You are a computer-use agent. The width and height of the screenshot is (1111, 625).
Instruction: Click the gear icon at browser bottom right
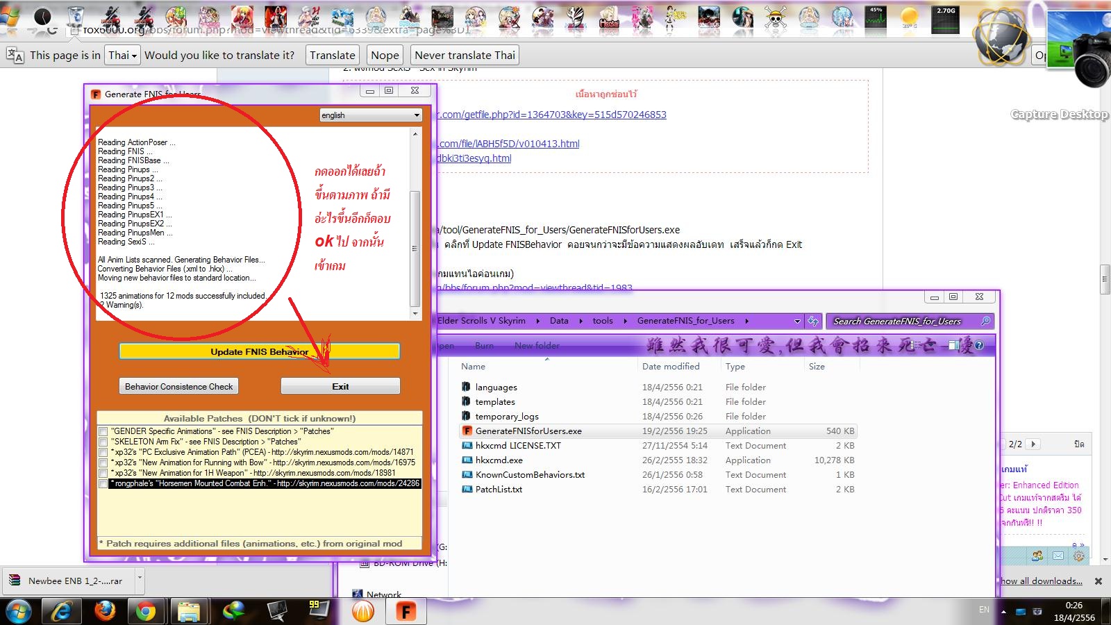coord(1078,556)
